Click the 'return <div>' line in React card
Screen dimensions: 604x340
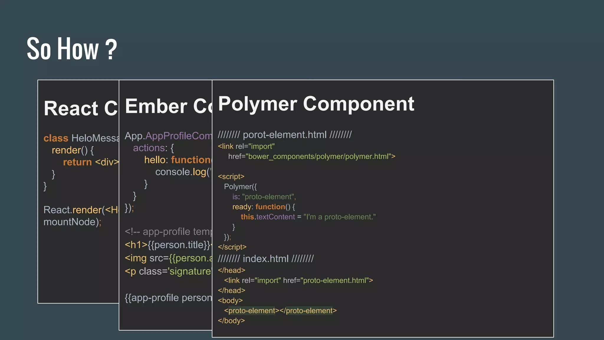pyautogui.click(x=91, y=162)
